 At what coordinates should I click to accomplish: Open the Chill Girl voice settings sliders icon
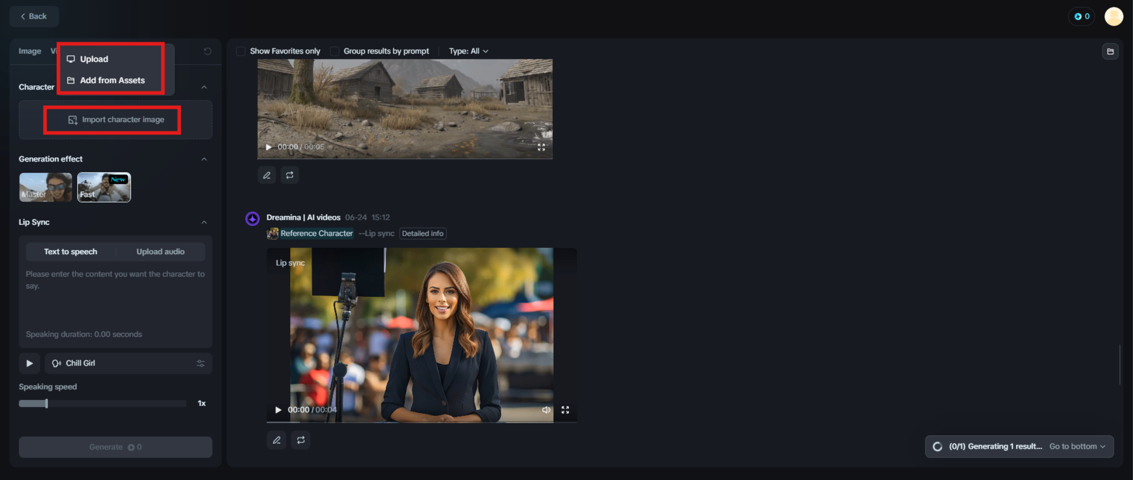coord(201,363)
